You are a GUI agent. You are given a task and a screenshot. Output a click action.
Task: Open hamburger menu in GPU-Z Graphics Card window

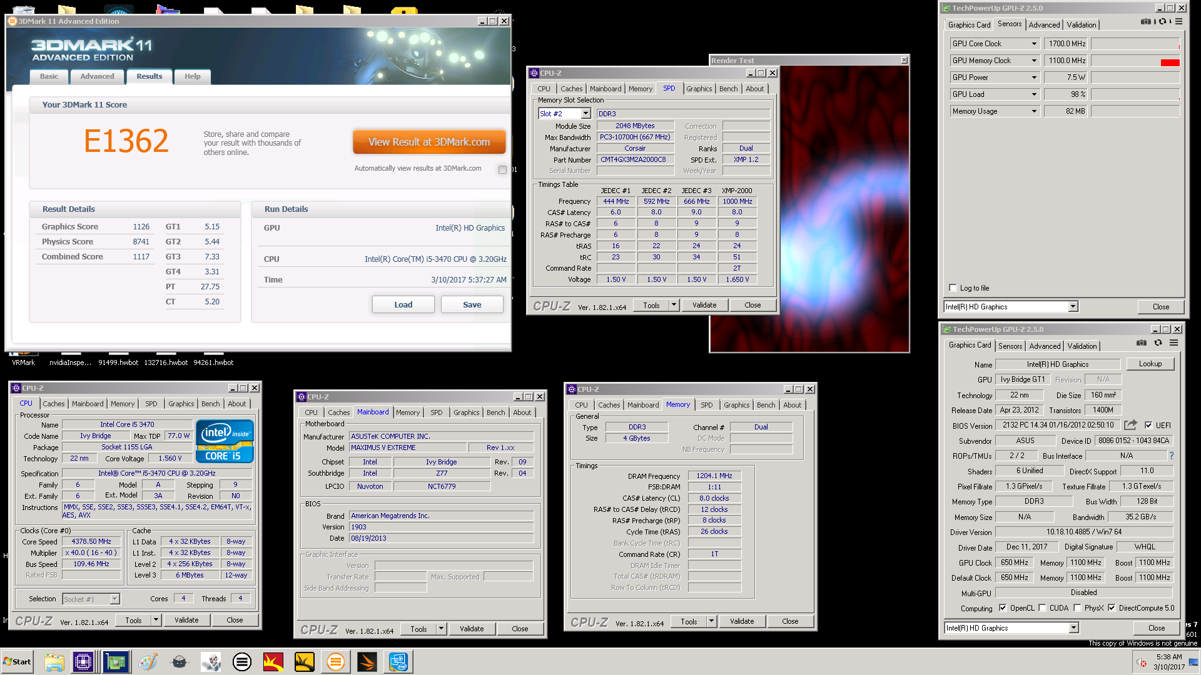point(1174,342)
